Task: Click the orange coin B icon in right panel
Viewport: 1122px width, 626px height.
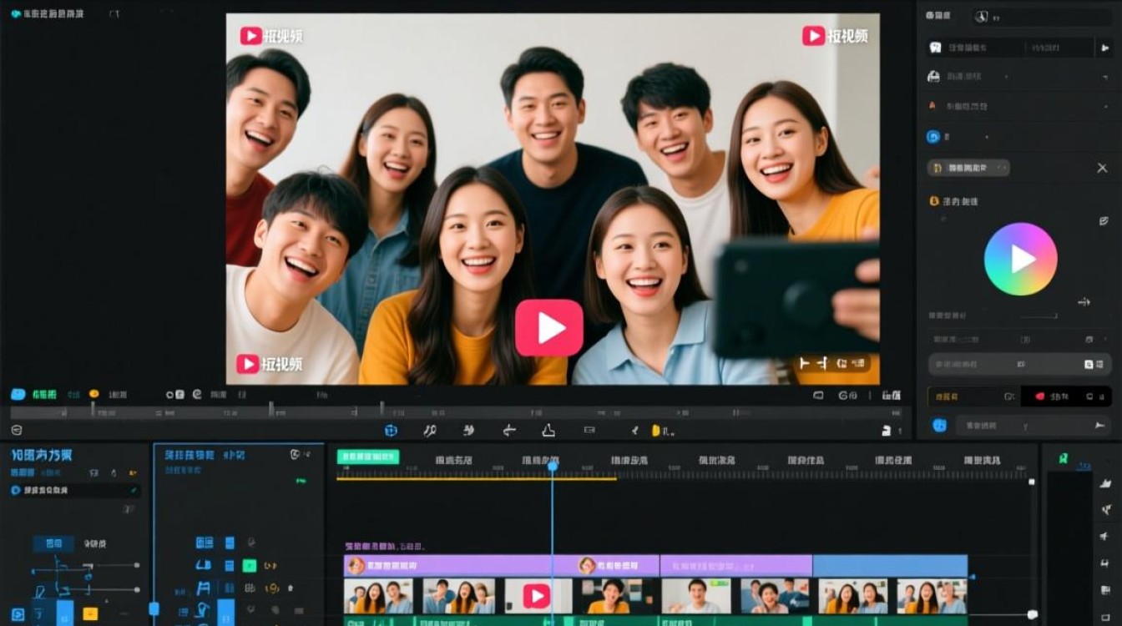Action: click(x=934, y=201)
